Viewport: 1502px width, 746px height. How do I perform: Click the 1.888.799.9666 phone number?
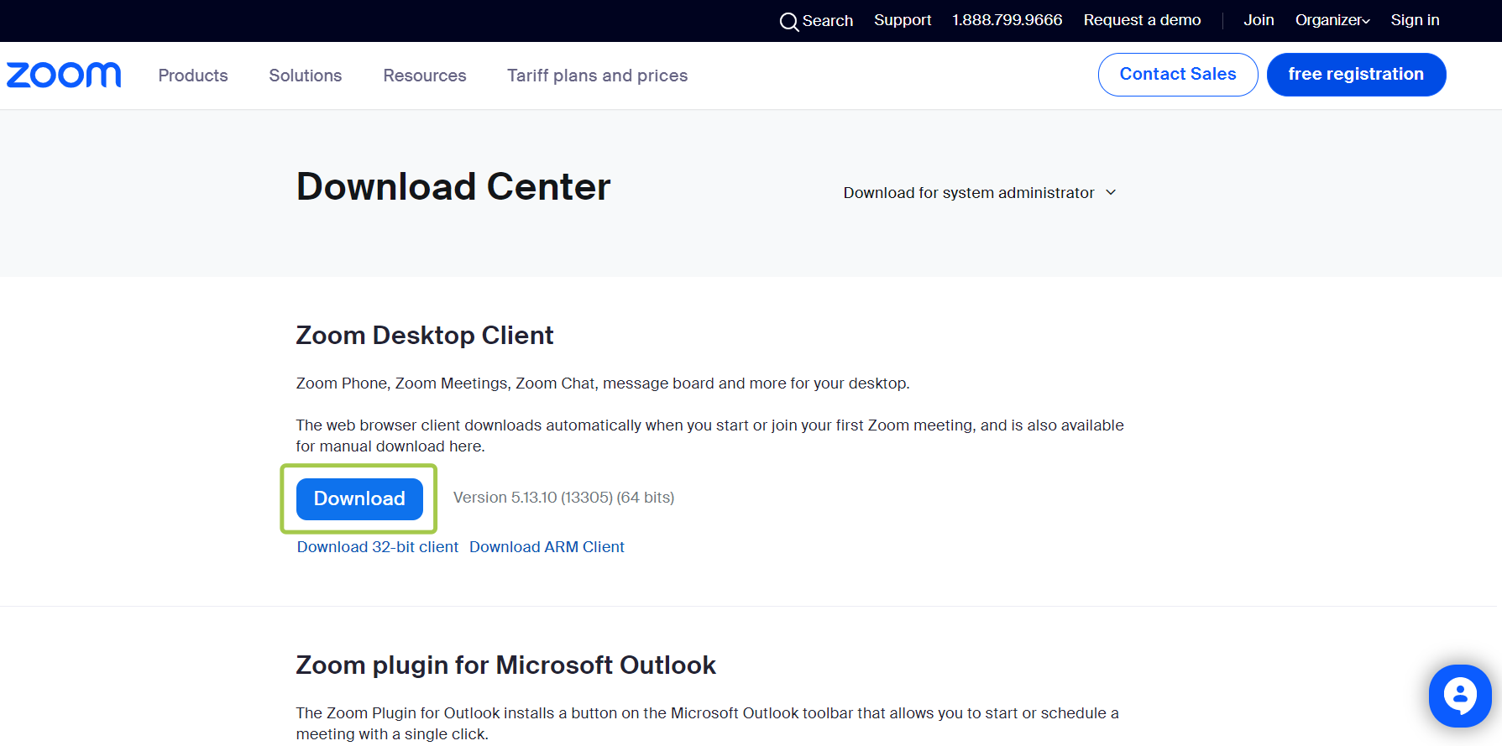point(1007,20)
